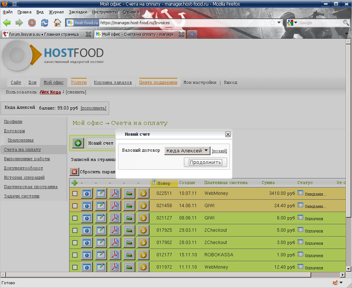Open the Договоры sidebar link
Image resolution: width=352 pixels, height=288 pixels.
pos(14,131)
